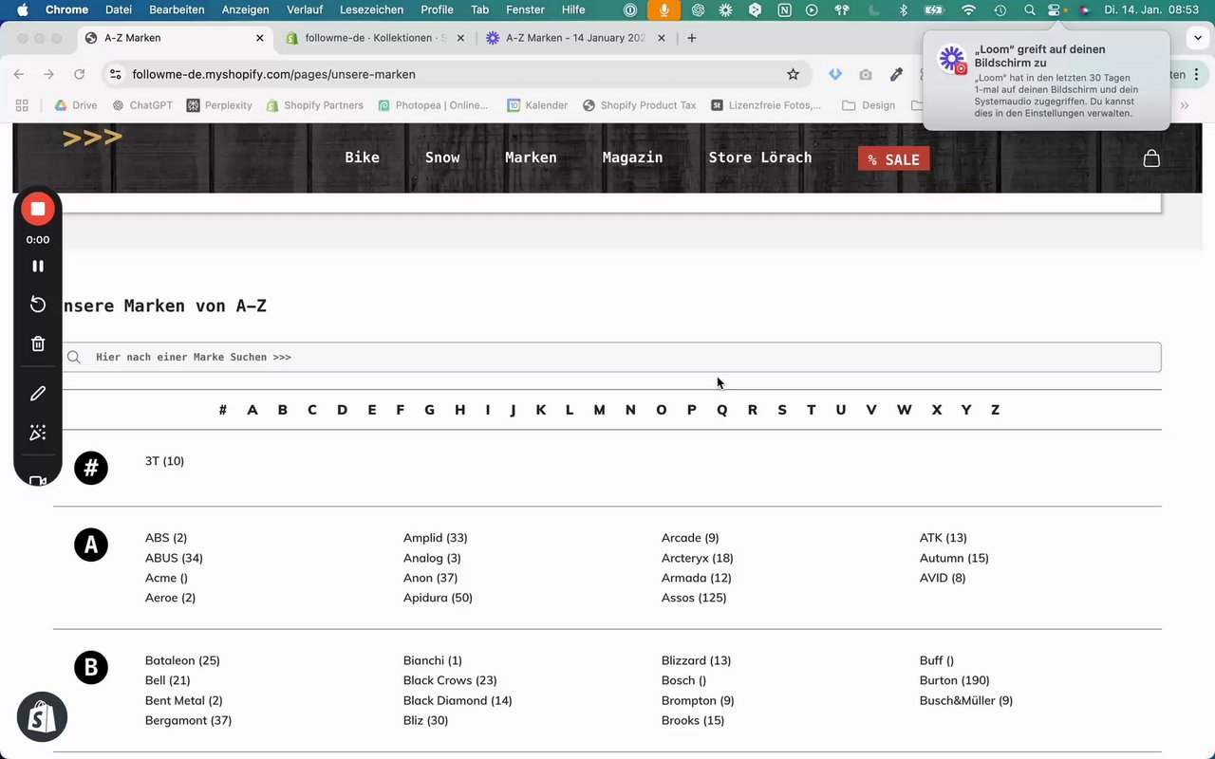The width and height of the screenshot is (1215, 759).
Task: Delete the Loom recording via trash icon
Action: click(x=38, y=343)
